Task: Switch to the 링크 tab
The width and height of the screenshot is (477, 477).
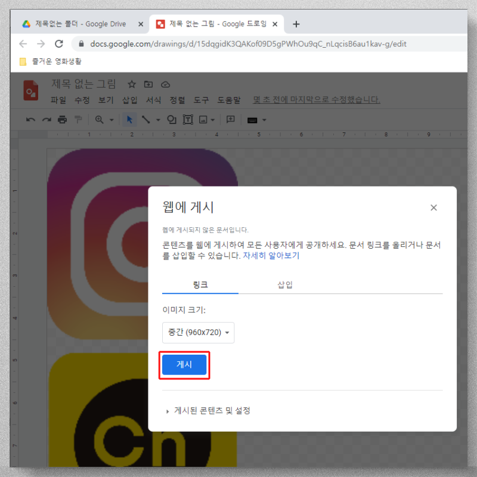Action: coord(200,285)
